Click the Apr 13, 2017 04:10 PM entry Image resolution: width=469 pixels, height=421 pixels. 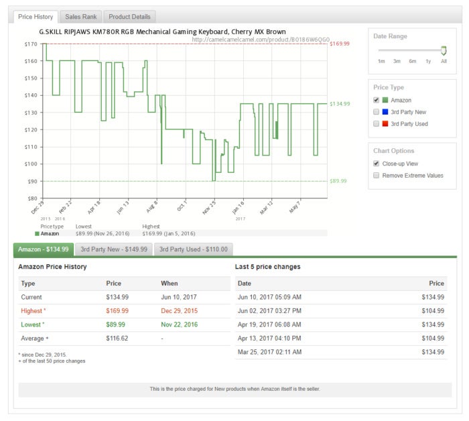(x=269, y=339)
